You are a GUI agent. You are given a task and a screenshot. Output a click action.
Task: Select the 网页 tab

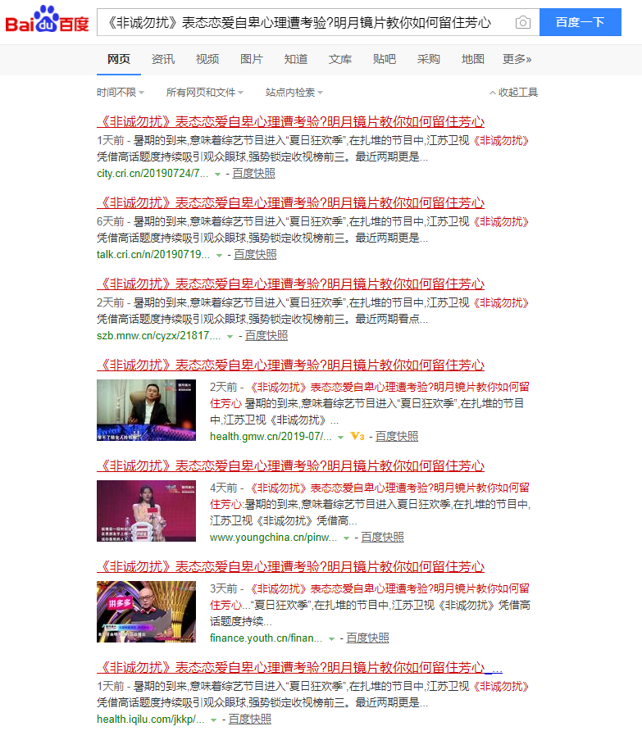point(119,59)
